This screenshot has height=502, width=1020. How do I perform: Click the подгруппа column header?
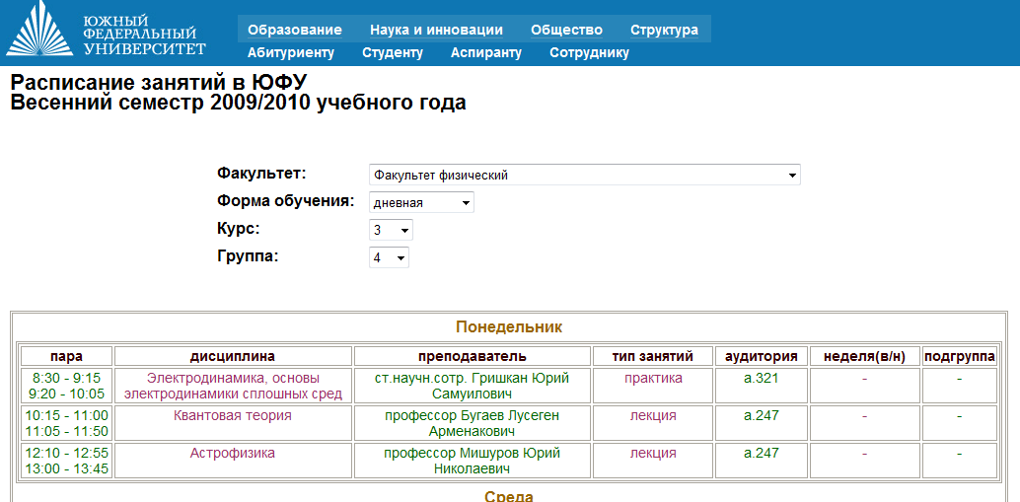tap(960, 356)
